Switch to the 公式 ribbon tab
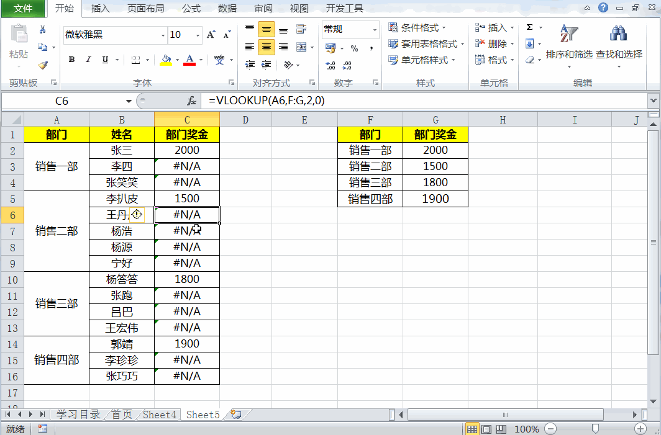This screenshot has width=661, height=435. click(191, 8)
